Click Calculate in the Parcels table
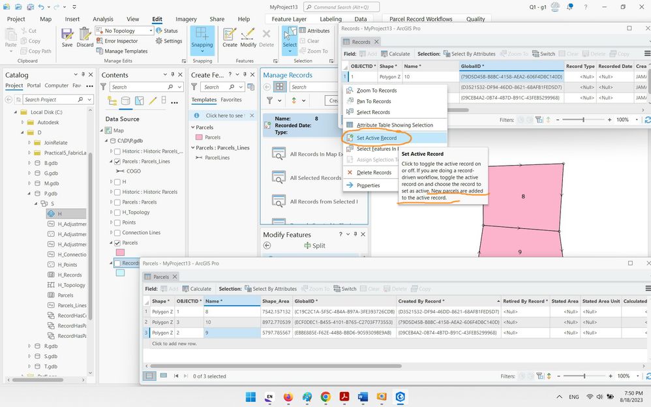Screen dimensions: 651x407 tap(197, 289)
